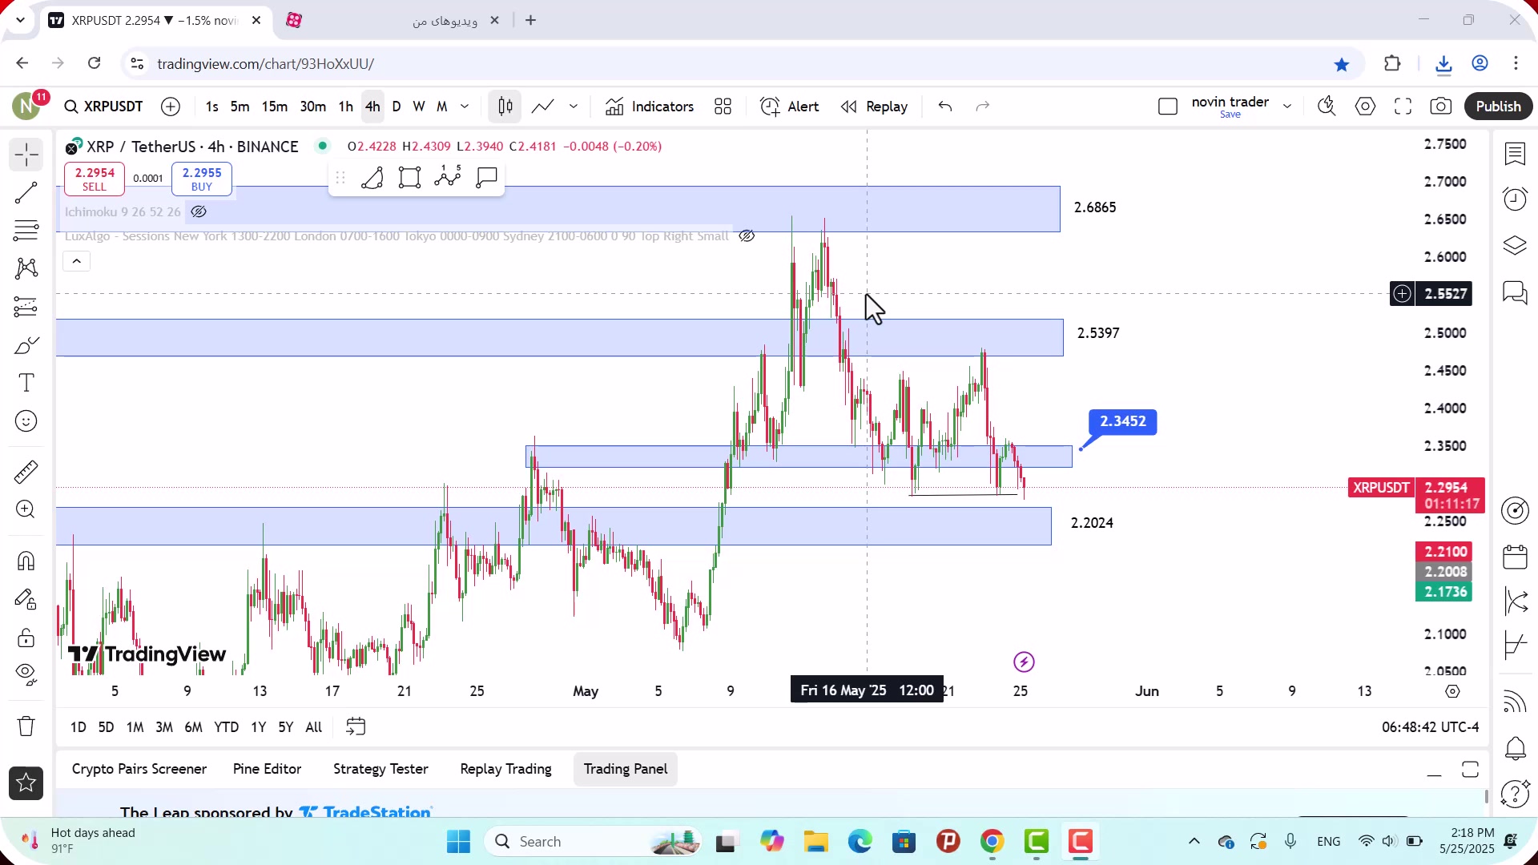
Task: Choose the chart layout setup
Action: [1168, 107]
